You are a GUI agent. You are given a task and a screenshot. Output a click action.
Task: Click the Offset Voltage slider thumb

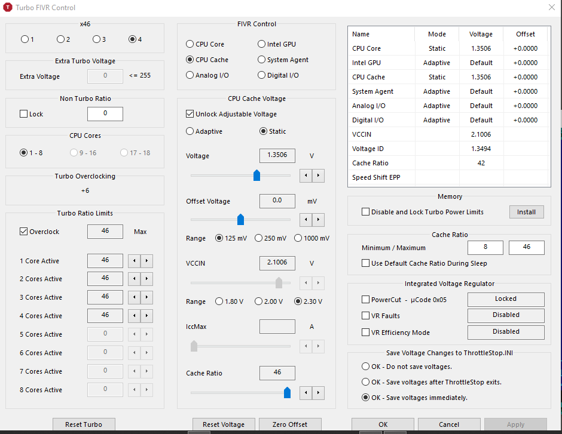(240, 219)
